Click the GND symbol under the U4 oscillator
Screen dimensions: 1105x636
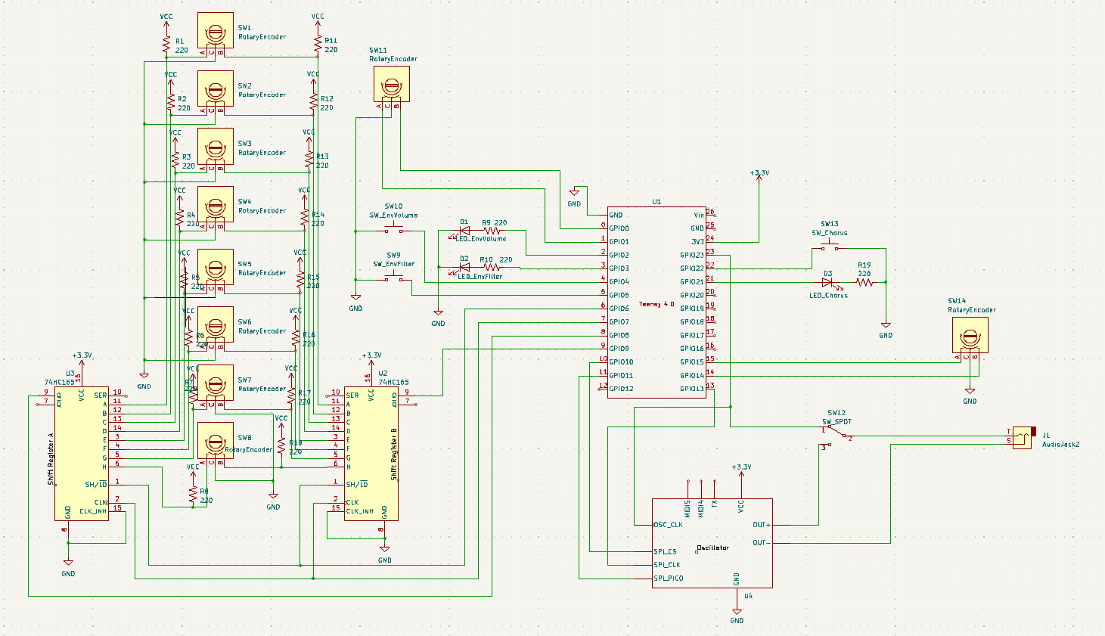click(737, 616)
